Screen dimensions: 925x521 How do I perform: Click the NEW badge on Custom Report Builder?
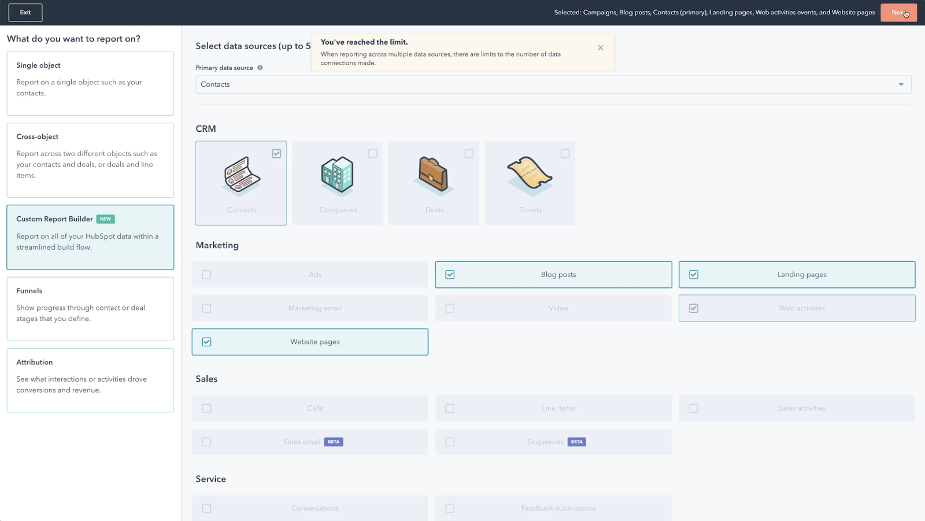click(x=105, y=219)
